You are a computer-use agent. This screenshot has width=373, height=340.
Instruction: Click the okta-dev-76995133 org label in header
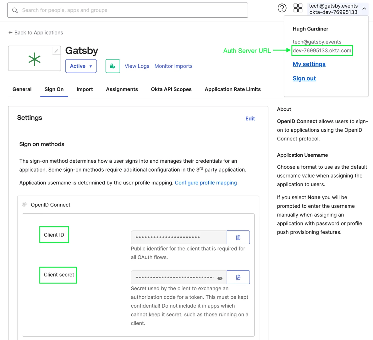tap(333, 12)
